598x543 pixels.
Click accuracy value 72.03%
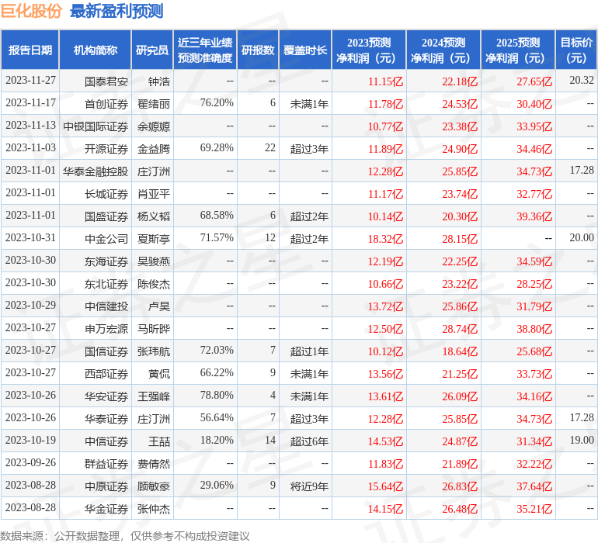click(217, 350)
